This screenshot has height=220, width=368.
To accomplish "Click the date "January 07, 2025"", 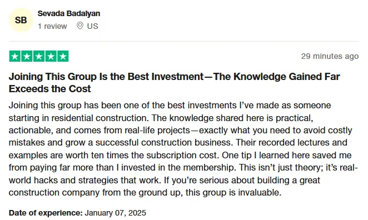I will pos(115,213).
